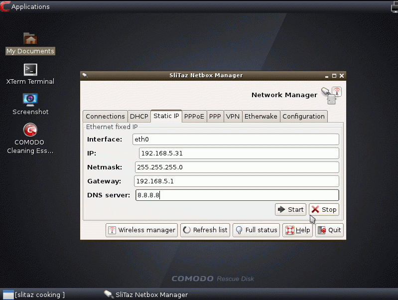This screenshot has width=398, height=300.
Task: Minimize the SliTaz Netbox Manager window
Action: tap(327, 76)
